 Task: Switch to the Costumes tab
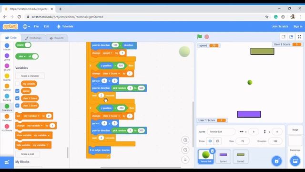coord(33,38)
